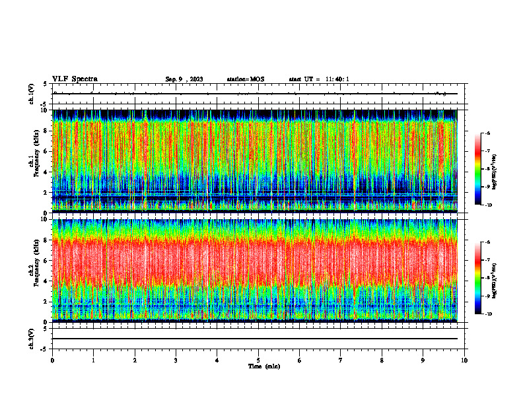Click ch.1 colorbar tick "-10"

coord(489,205)
